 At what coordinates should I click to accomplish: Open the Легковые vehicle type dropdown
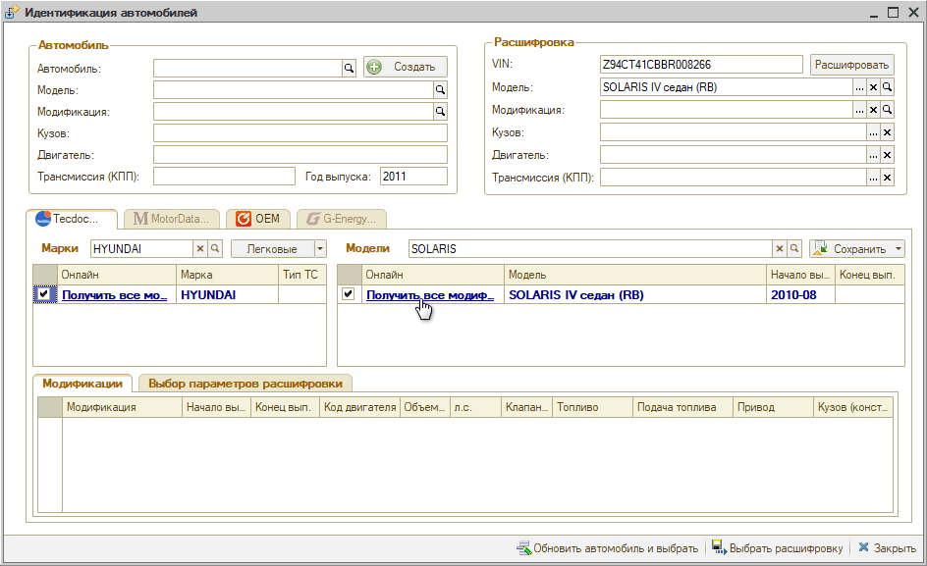[319, 249]
